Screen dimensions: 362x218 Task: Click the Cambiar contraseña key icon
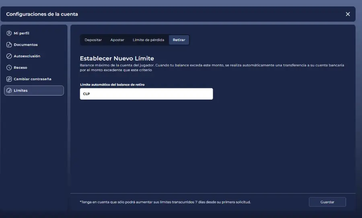9,79
